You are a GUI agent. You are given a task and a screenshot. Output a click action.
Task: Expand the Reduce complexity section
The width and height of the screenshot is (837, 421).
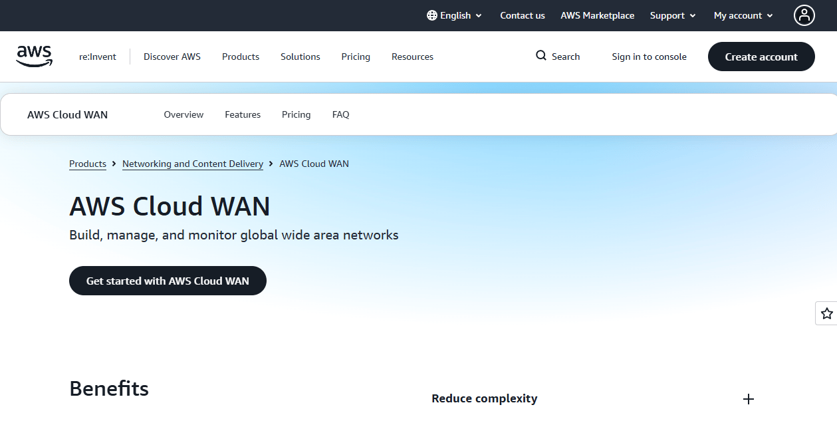click(x=749, y=399)
